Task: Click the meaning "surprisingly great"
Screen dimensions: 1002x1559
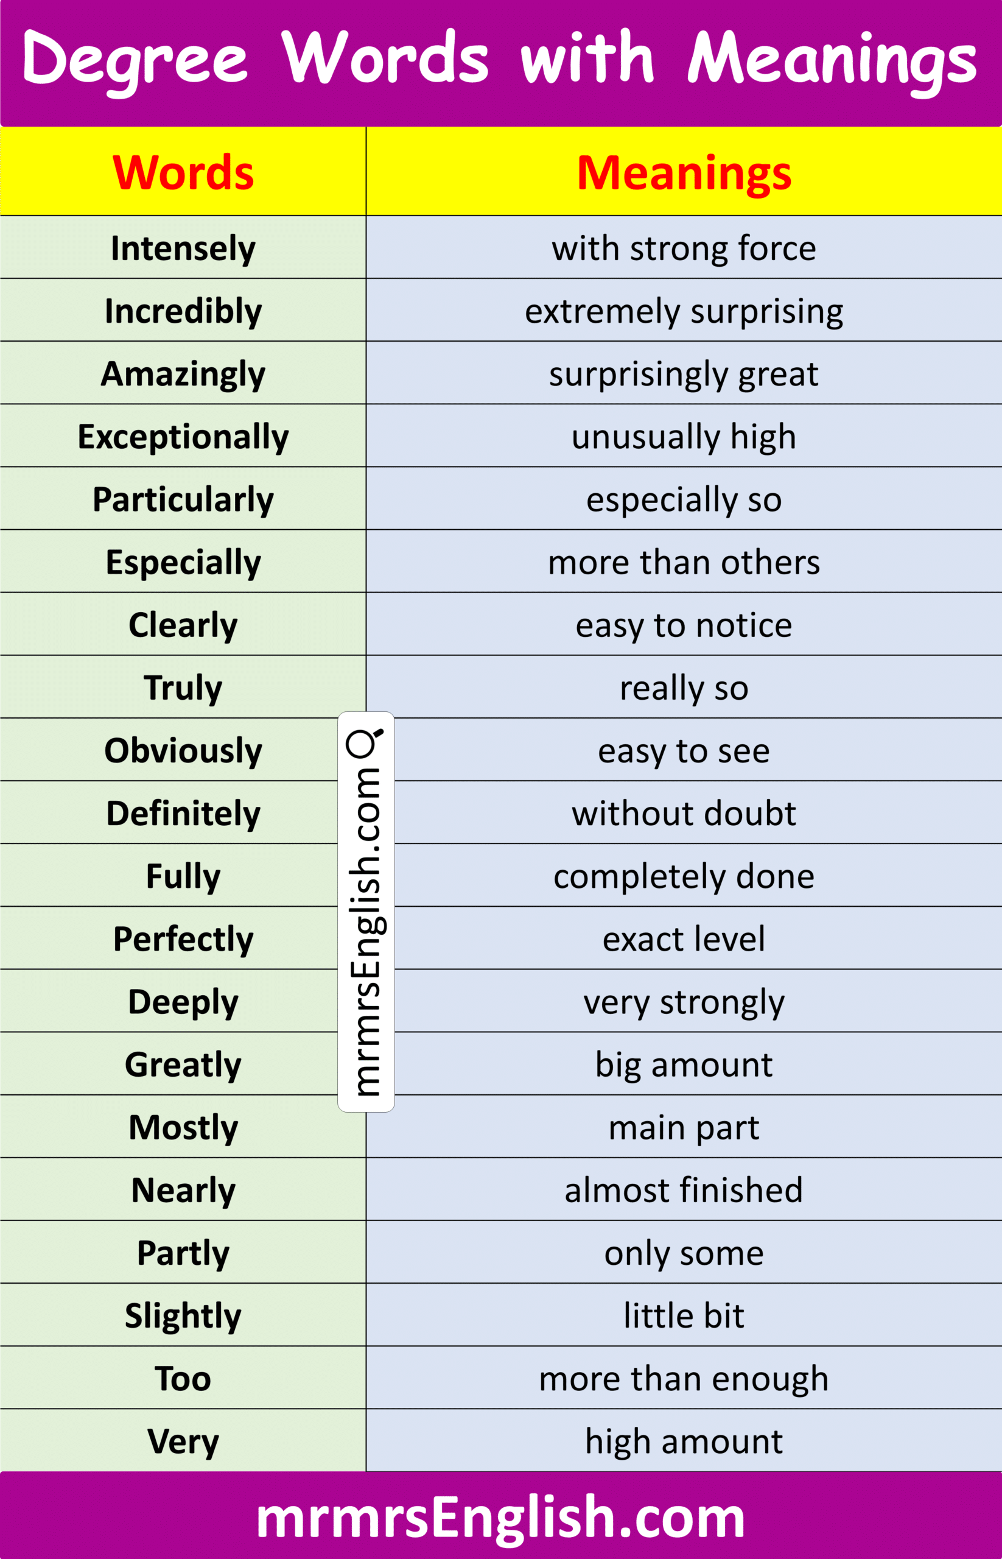Action: [684, 375]
